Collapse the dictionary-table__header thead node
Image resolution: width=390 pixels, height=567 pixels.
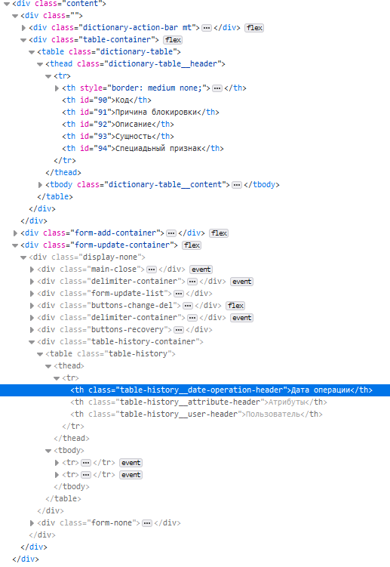(x=40, y=64)
